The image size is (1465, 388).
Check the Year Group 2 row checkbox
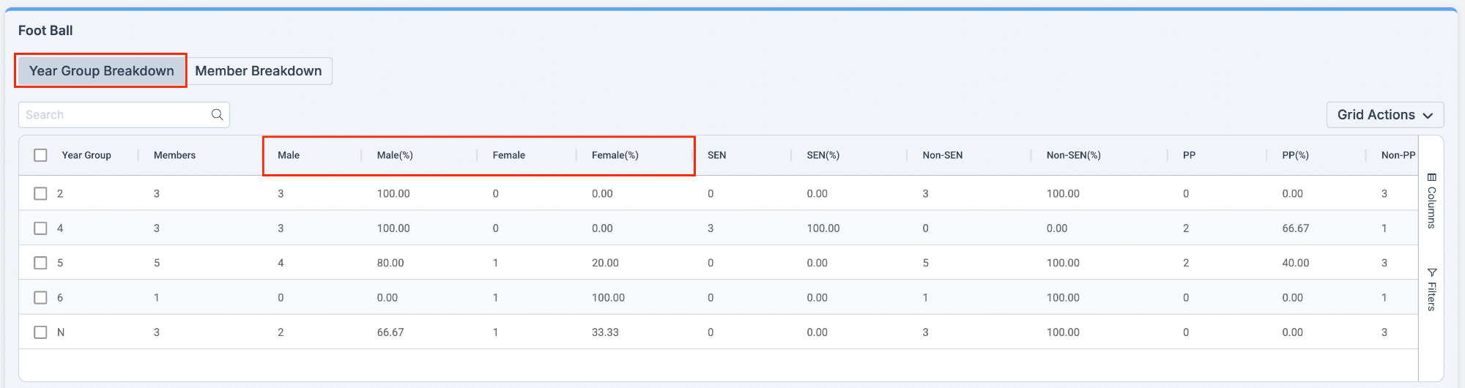[41, 194]
